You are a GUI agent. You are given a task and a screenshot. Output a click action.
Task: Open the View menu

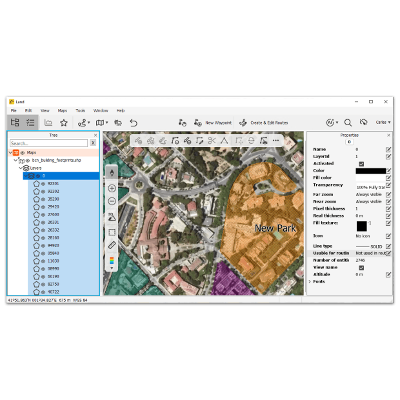click(45, 111)
